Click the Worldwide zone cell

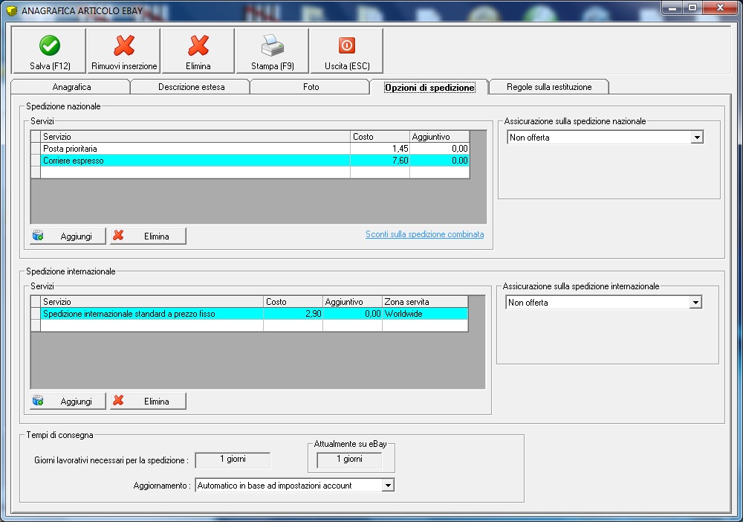point(425,313)
